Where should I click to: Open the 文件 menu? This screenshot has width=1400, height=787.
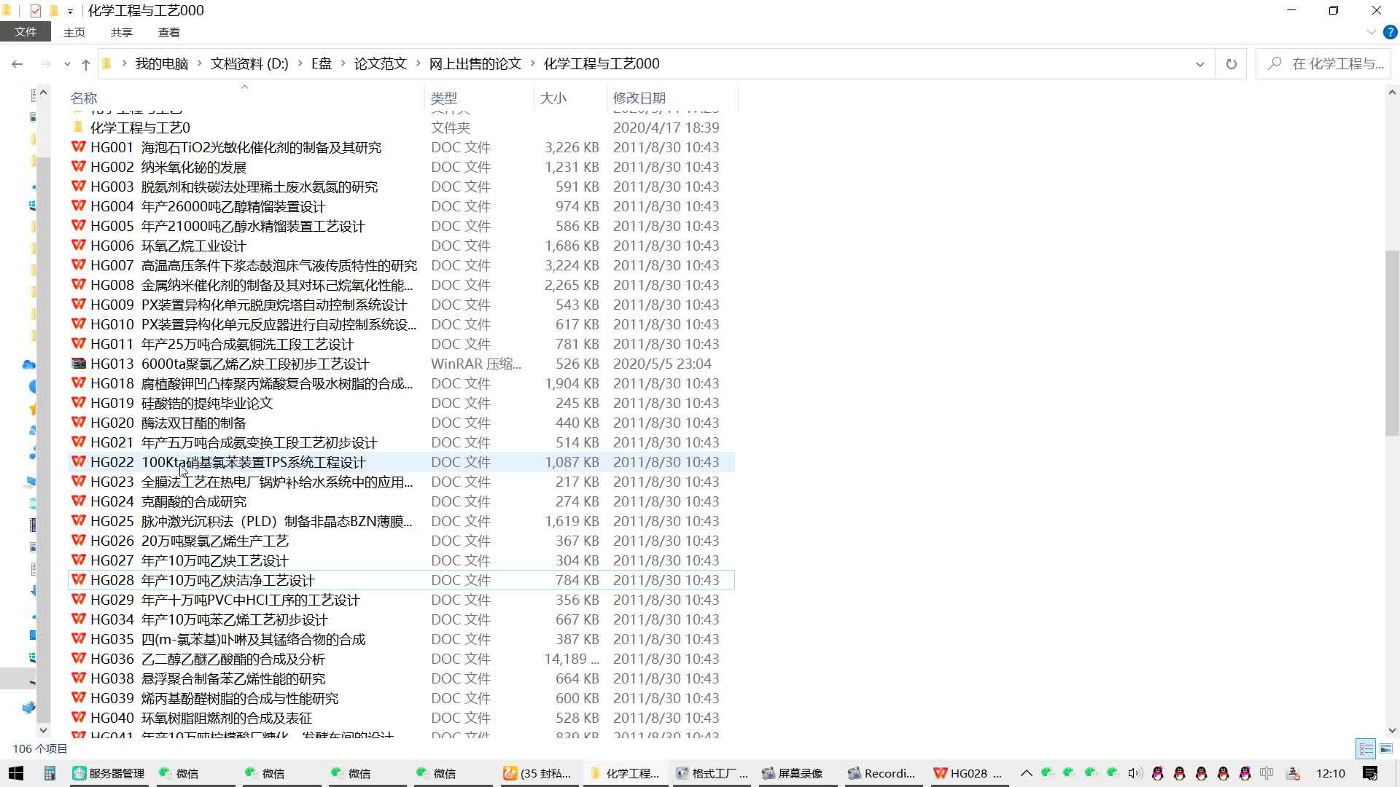(x=26, y=32)
